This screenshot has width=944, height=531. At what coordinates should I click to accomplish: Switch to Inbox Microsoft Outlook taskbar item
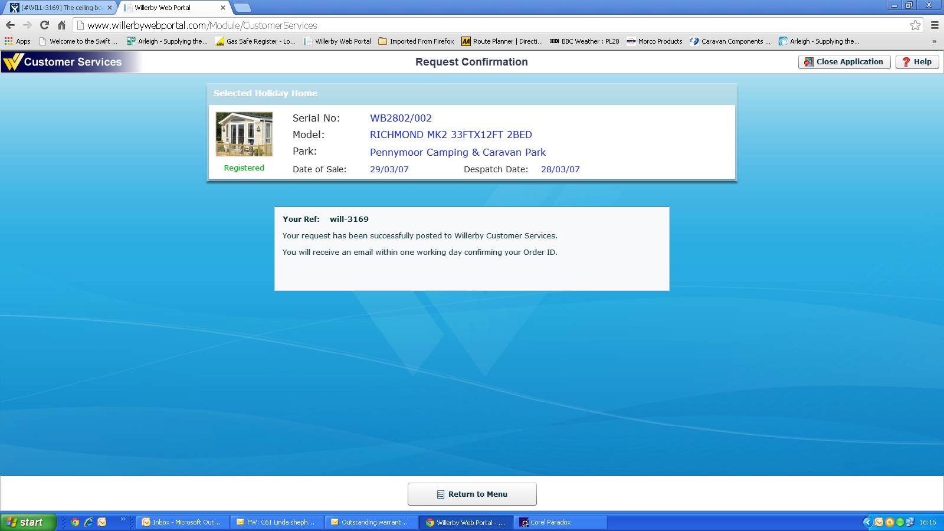point(182,522)
